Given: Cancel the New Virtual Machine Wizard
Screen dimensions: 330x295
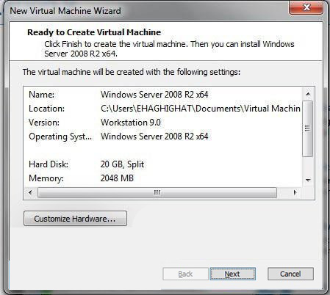Looking at the screenshot, I should click(x=290, y=274).
